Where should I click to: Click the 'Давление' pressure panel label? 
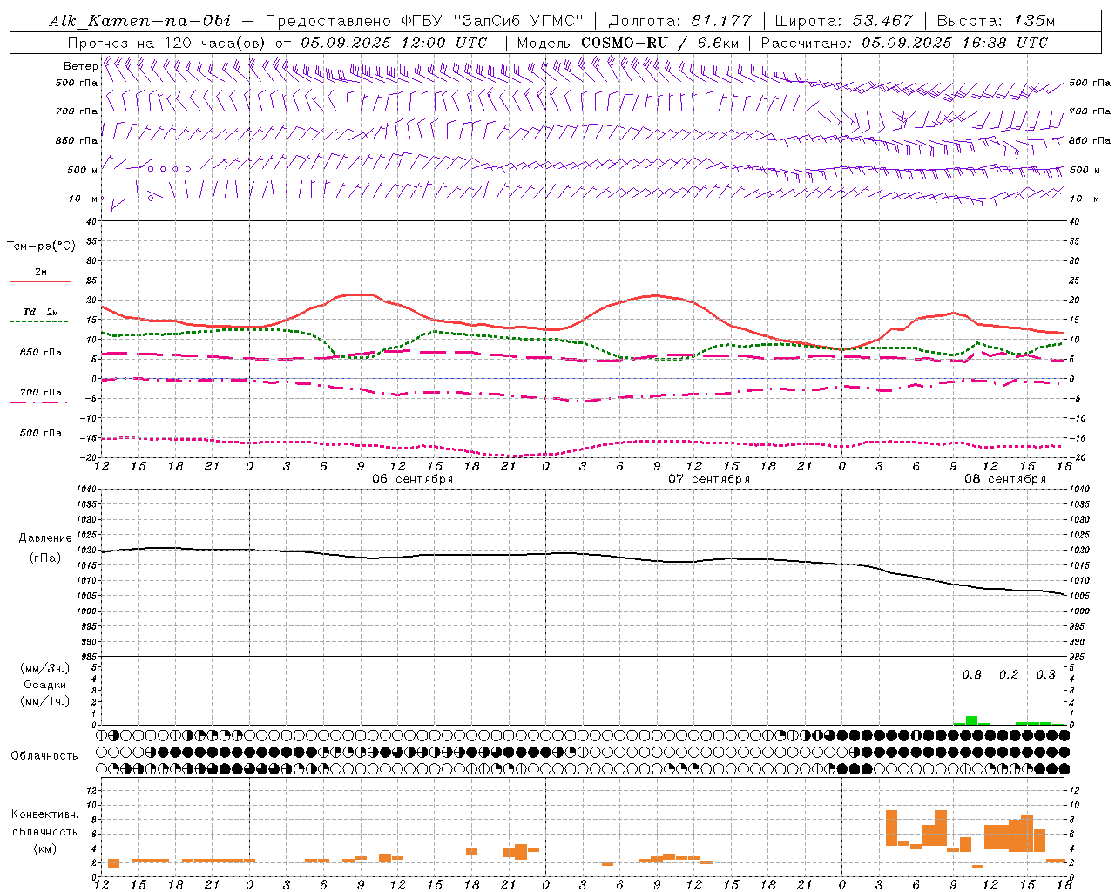pyautogui.click(x=45, y=538)
